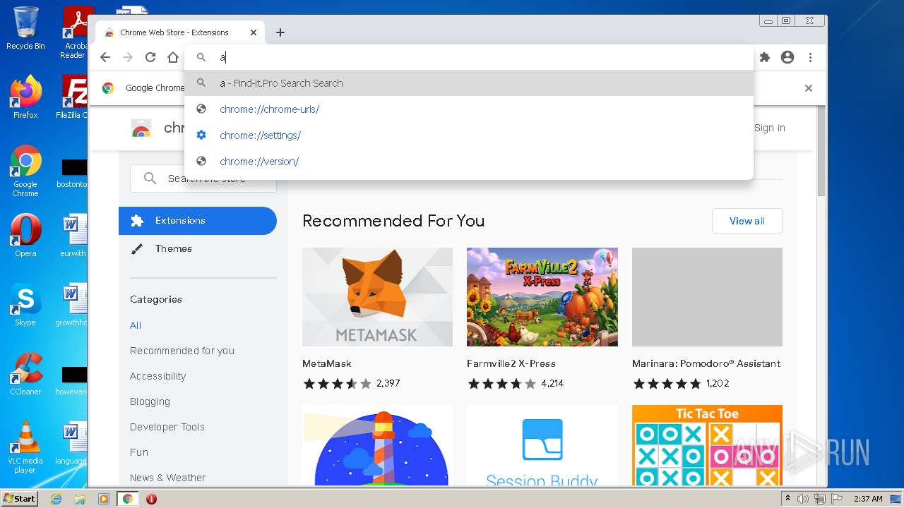904x508 pixels.
Task: Pick the chrome://chrome-urls/ suggestion
Action: (x=469, y=109)
